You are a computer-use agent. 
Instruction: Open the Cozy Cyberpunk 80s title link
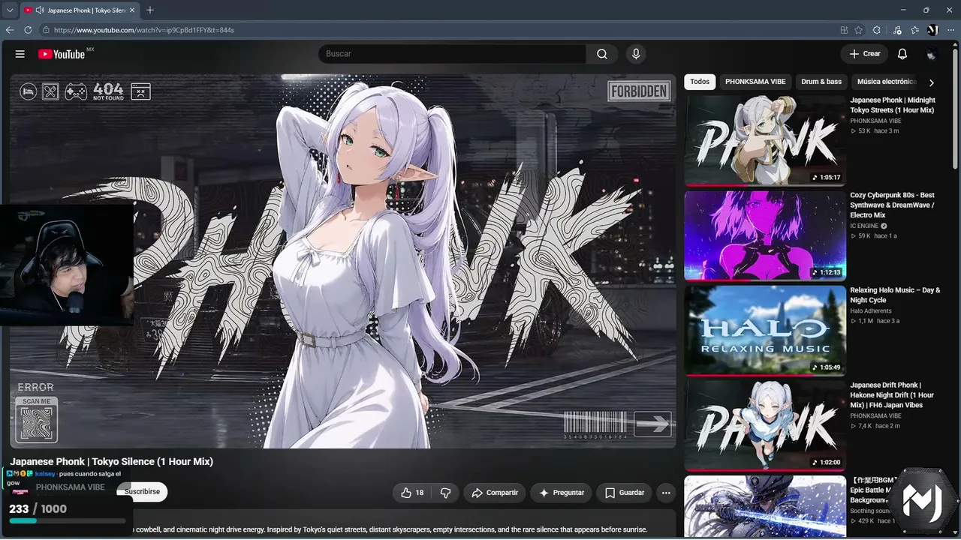pos(893,205)
